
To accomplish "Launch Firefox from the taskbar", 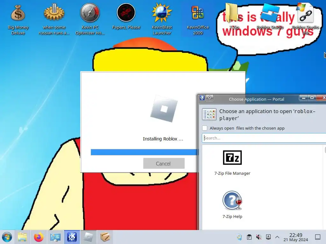I will [39, 237].
